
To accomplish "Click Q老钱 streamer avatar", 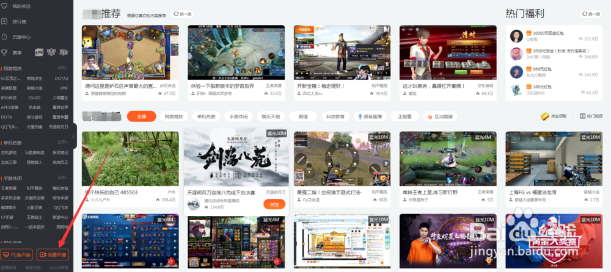I will pos(516,36).
